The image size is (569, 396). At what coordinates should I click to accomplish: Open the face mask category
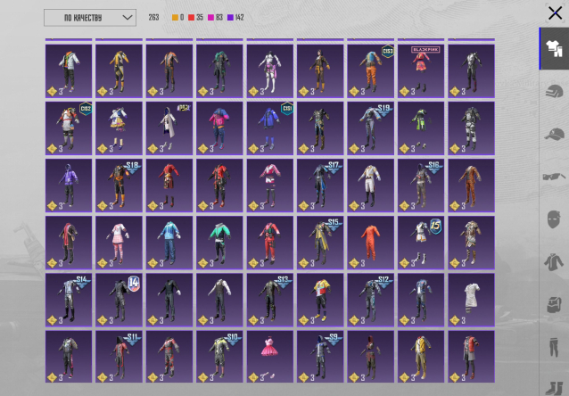(x=553, y=219)
